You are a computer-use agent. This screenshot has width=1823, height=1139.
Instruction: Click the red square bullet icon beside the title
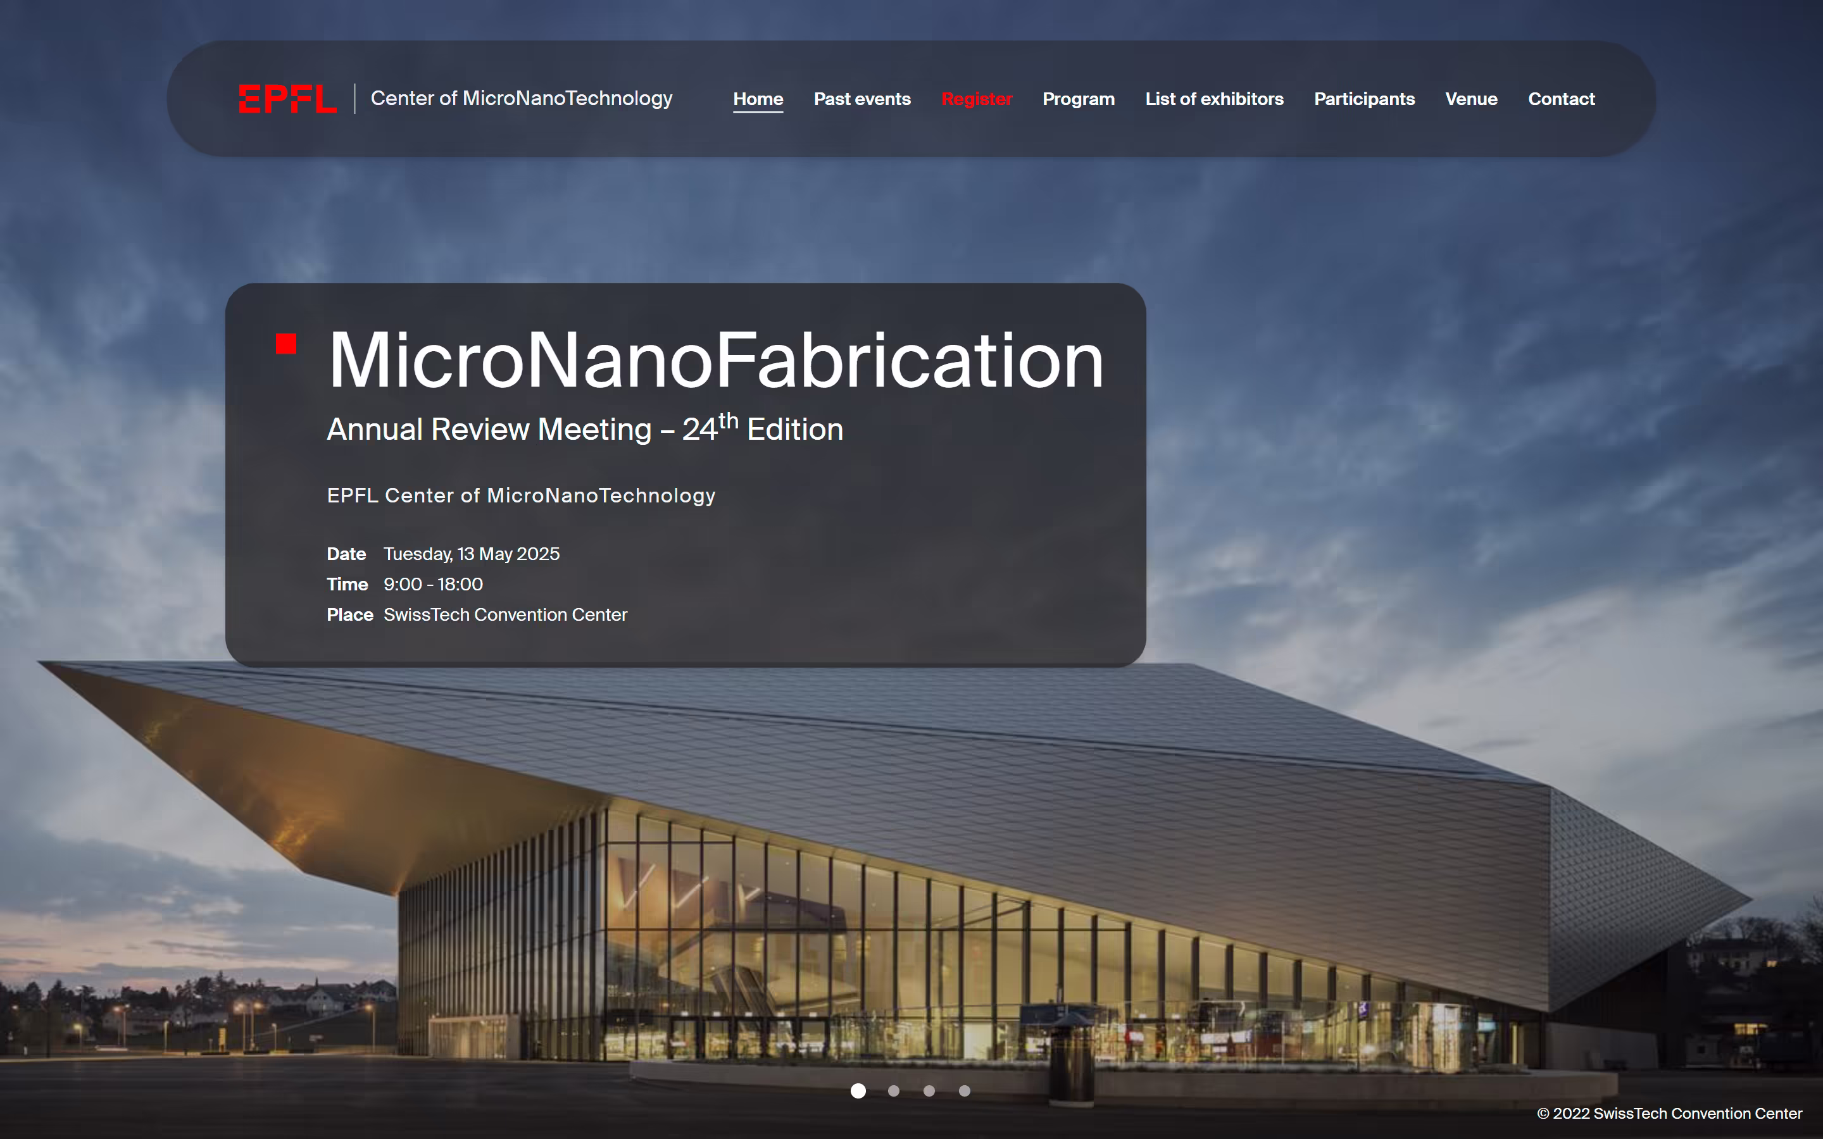click(x=285, y=344)
